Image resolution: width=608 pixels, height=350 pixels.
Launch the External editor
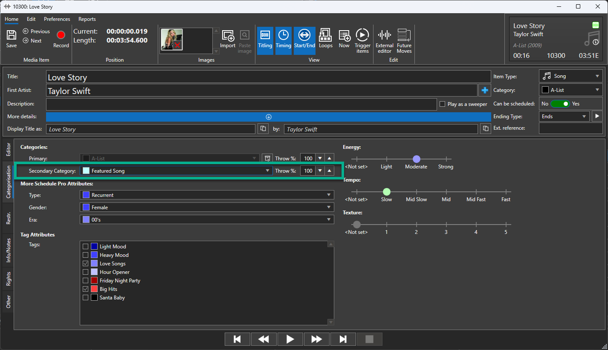[385, 41]
